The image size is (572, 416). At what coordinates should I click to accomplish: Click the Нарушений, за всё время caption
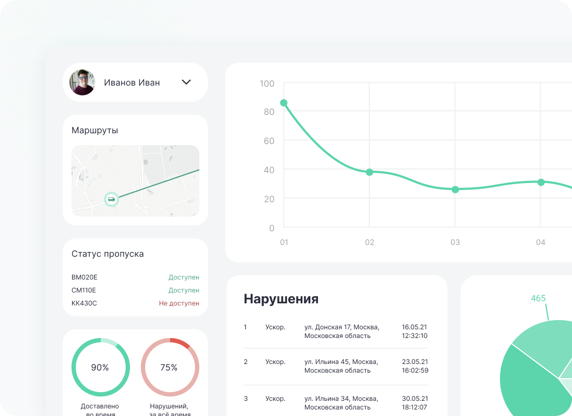tap(169, 410)
